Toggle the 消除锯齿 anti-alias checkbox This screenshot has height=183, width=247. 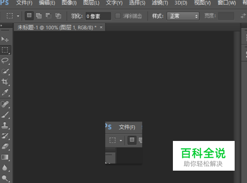(118, 16)
